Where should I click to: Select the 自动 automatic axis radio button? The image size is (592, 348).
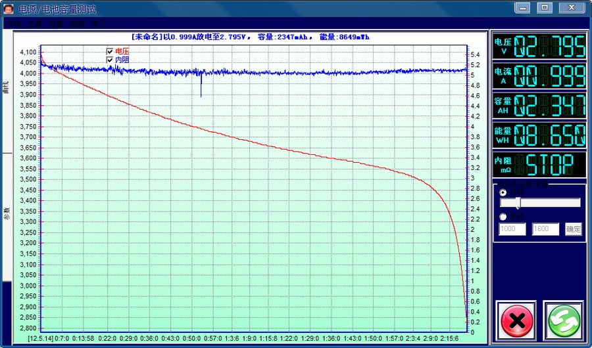503,192
